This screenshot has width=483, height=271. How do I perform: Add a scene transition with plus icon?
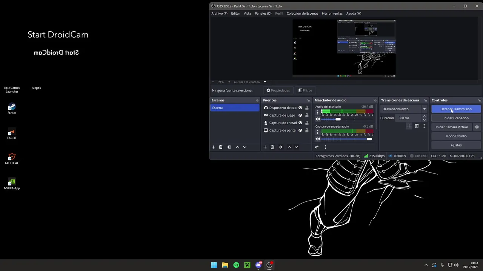click(x=409, y=126)
